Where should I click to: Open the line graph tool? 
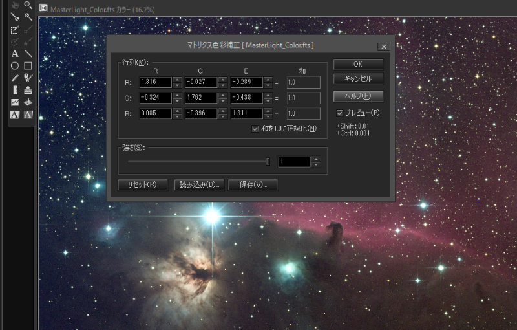tap(14, 102)
